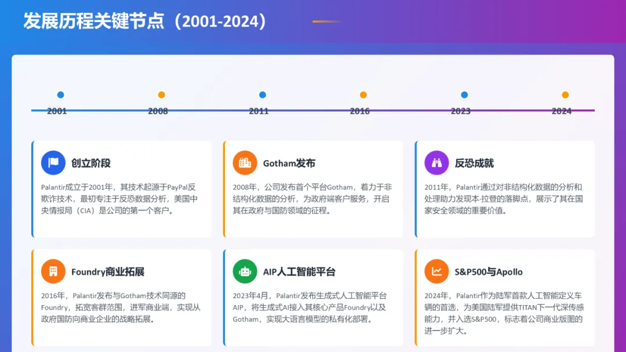626x352 pixels.
Task: Click the paragraph starting 2023年4月
Action: tap(310, 307)
